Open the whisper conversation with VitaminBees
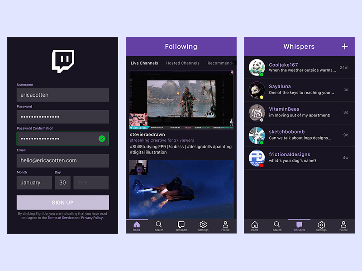 [299, 112]
